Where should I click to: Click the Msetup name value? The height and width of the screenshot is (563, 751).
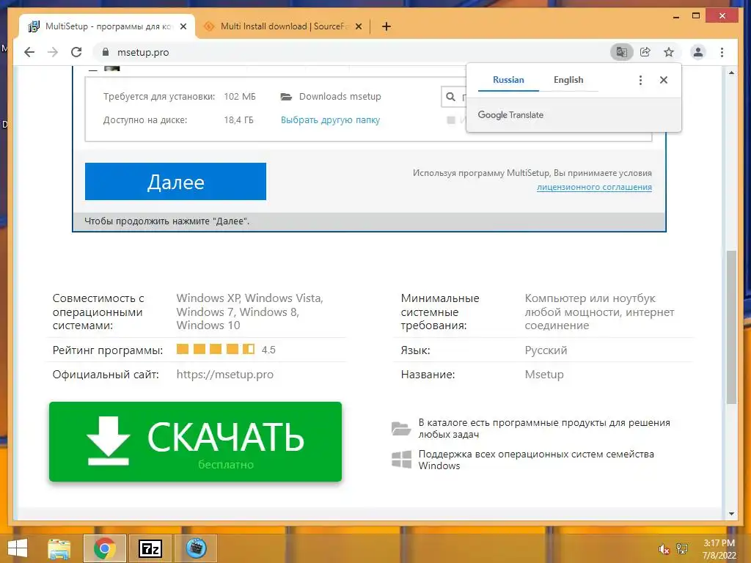coord(544,375)
